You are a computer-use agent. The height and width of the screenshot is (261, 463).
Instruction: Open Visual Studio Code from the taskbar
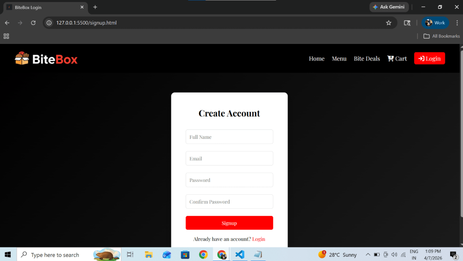(240, 255)
